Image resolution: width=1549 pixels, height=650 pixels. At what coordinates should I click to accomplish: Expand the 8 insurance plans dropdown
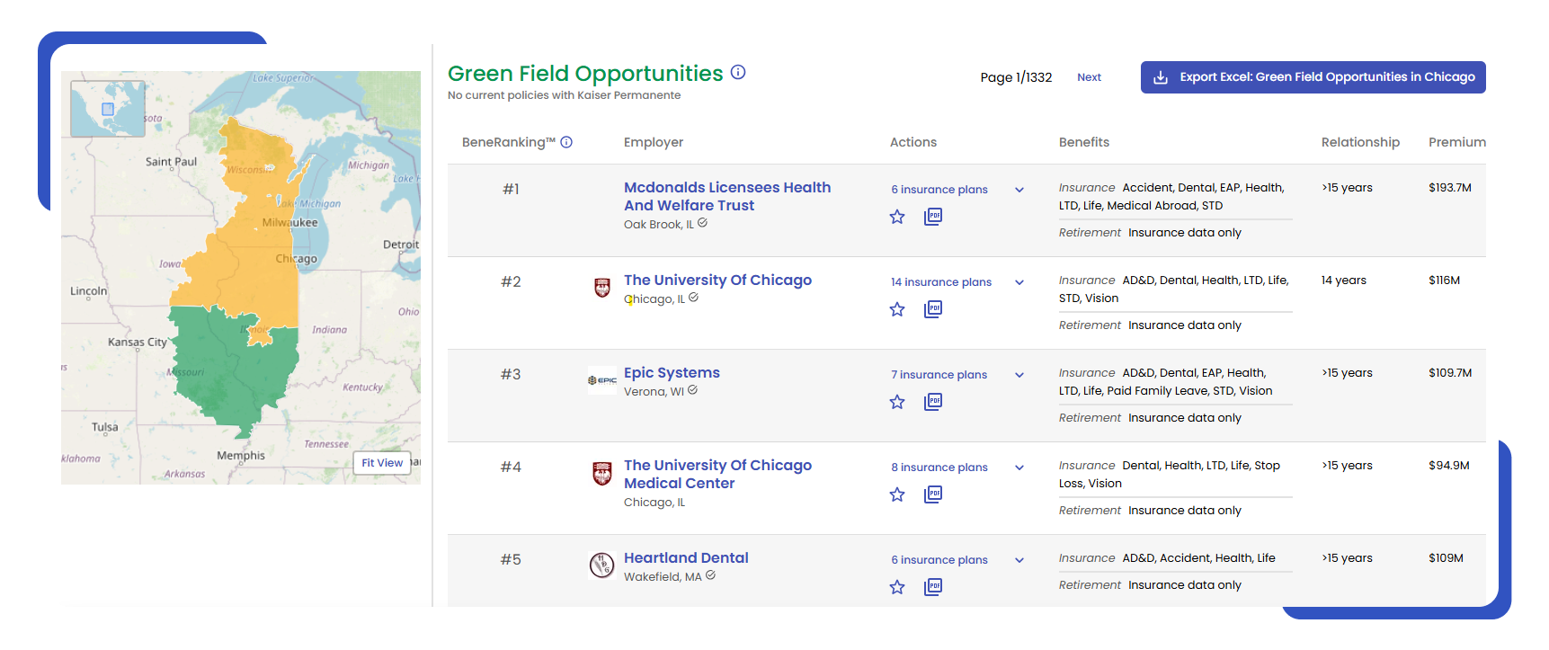tap(1019, 467)
